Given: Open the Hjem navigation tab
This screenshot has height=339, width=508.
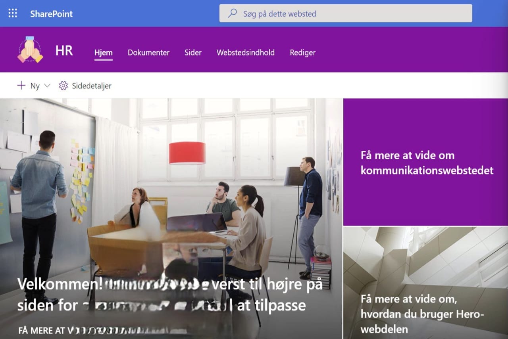Looking at the screenshot, I should tap(104, 52).
